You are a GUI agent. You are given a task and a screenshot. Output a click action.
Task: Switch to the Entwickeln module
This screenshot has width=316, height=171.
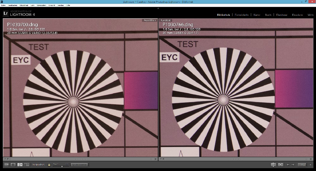coord(242,15)
